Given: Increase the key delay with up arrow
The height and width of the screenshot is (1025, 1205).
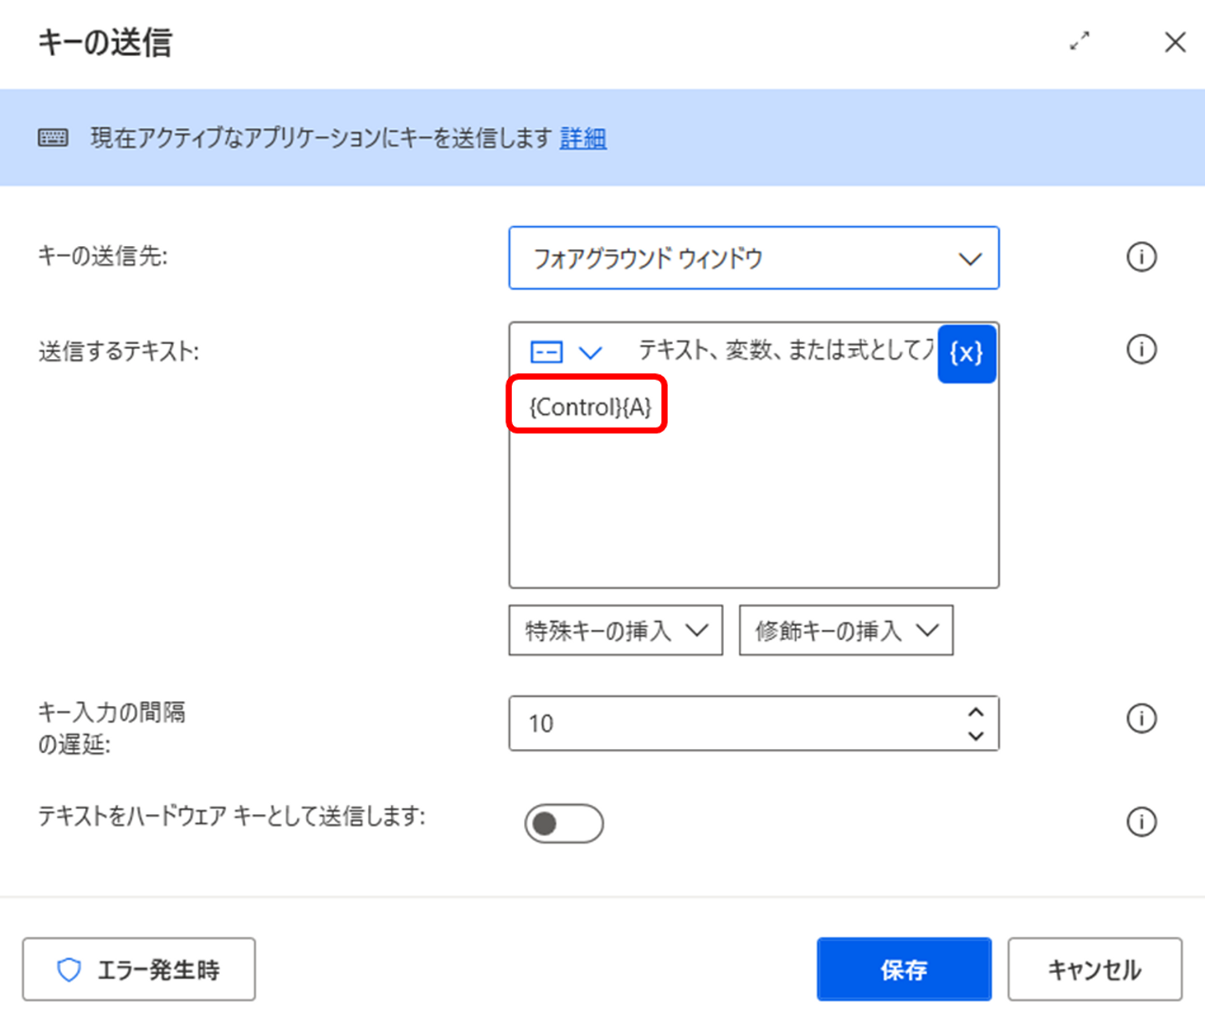Looking at the screenshot, I should point(976,712).
